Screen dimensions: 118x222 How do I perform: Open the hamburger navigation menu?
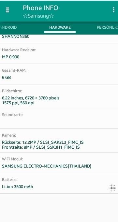(x=7, y=10)
